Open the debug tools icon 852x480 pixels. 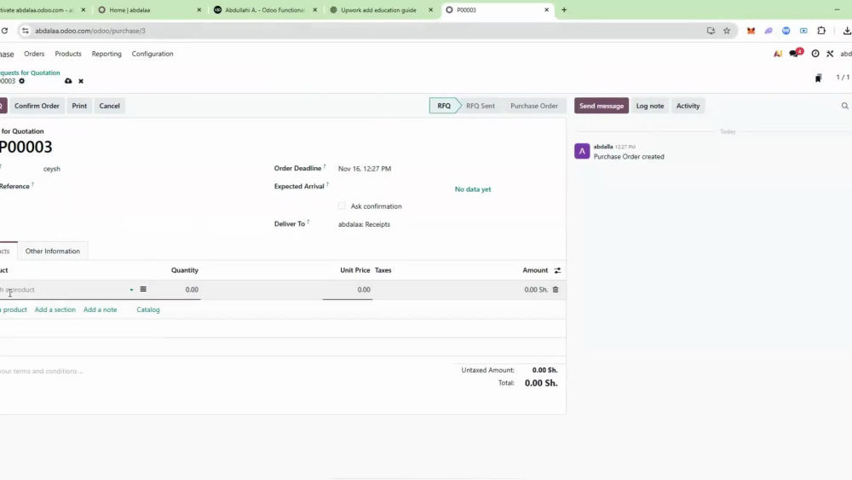pyautogui.click(x=830, y=53)
